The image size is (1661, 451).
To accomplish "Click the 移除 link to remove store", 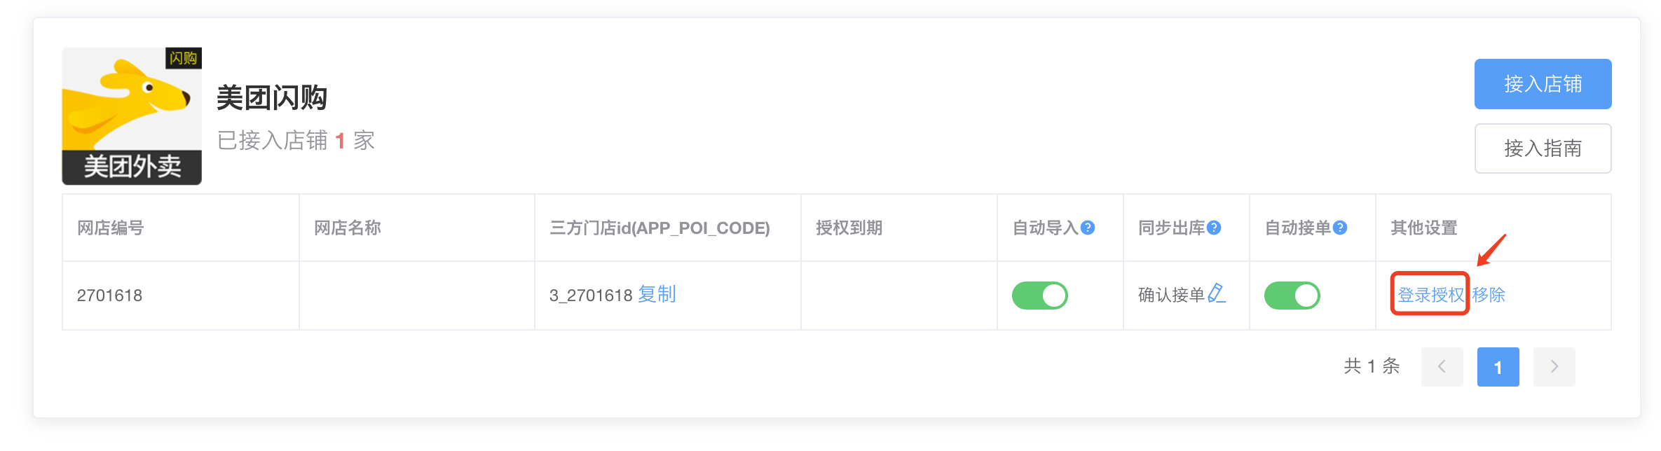I will point(1489,295).
